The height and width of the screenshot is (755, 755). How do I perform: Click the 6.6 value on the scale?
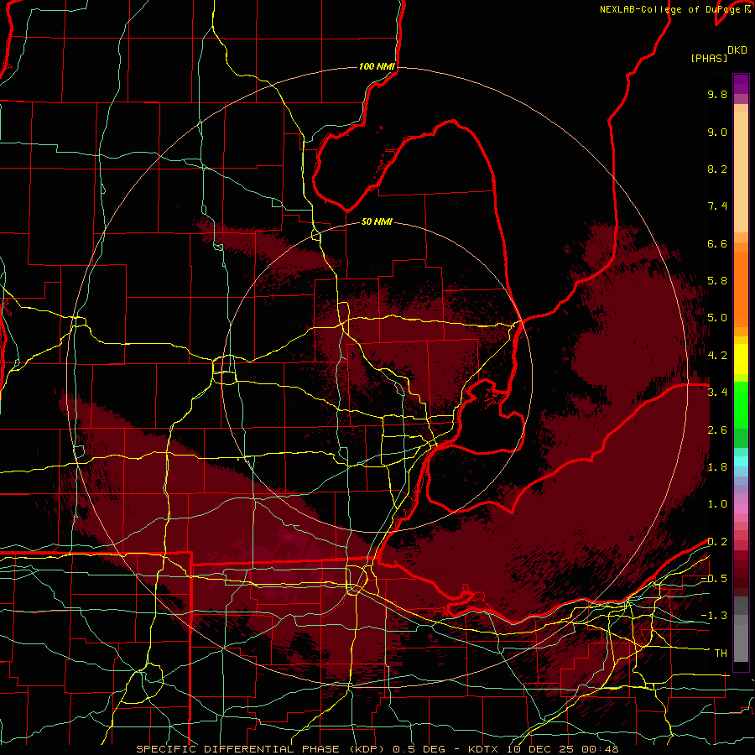pyautogui.click(x=717, y=243)
